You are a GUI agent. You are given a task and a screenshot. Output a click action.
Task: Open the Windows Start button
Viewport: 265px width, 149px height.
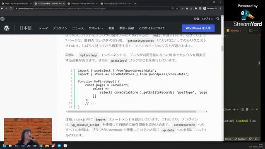(x=4, y=146)
